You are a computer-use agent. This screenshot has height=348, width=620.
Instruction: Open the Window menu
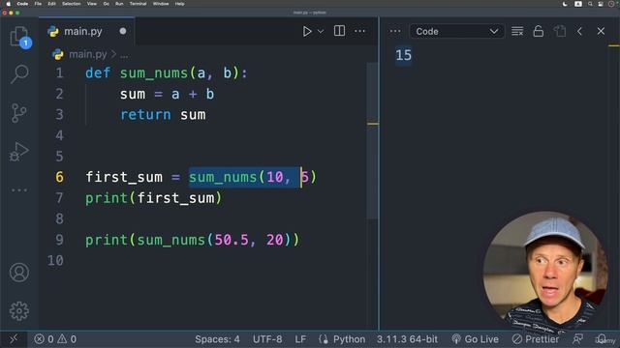(161, 4)
